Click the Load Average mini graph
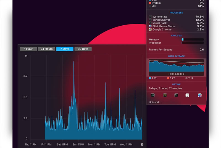The image size is (221, 148). (x=176, y=68)
